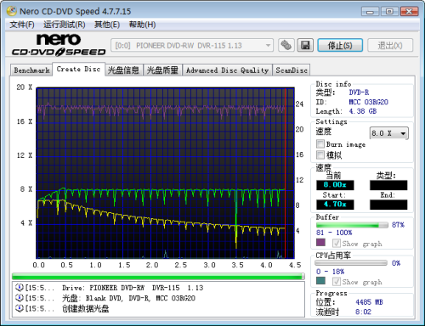The width and height of the screenshot is (425, 326).
Task: Open the 运行测试(R) menu
Action: pos(65,25)
